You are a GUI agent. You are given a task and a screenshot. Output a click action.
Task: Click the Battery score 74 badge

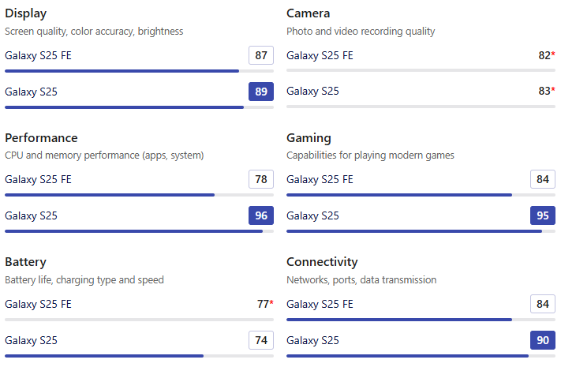click(x=261, y=340)
